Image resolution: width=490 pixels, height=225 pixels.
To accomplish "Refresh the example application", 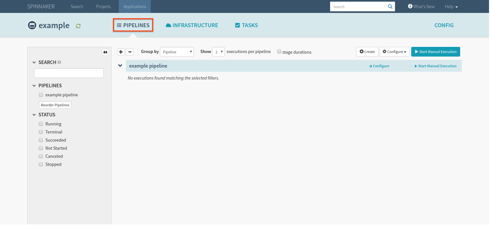I will pyautogui.click(x=78, y=26).
